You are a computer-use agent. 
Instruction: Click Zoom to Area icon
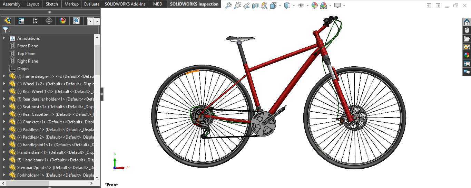(x=237, y=6)
